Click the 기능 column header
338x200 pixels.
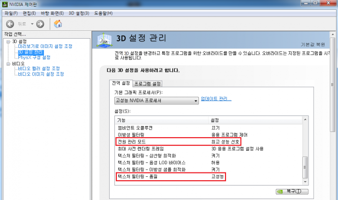[162, 120]
